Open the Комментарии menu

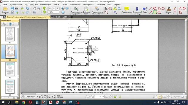tap(46, 5)
